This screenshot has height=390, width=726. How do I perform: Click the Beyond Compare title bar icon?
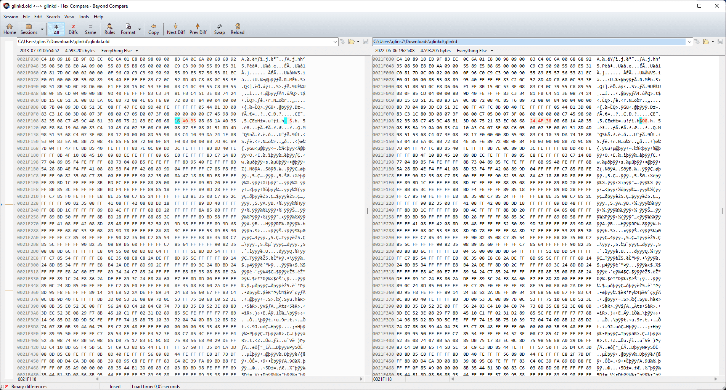(x=6, y=6)
